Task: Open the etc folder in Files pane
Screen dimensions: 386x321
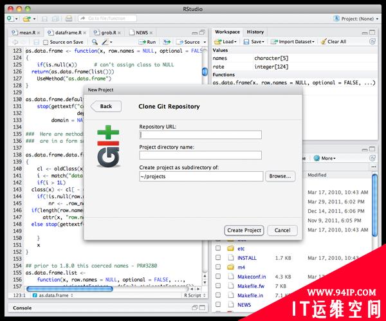Action: coord(241,248)
